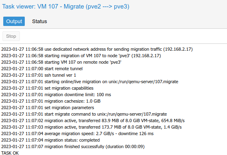Switch to the Output tab

14,22
